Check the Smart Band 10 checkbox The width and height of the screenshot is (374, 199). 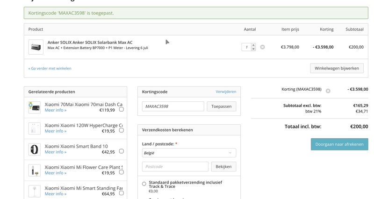click(122, 151)
